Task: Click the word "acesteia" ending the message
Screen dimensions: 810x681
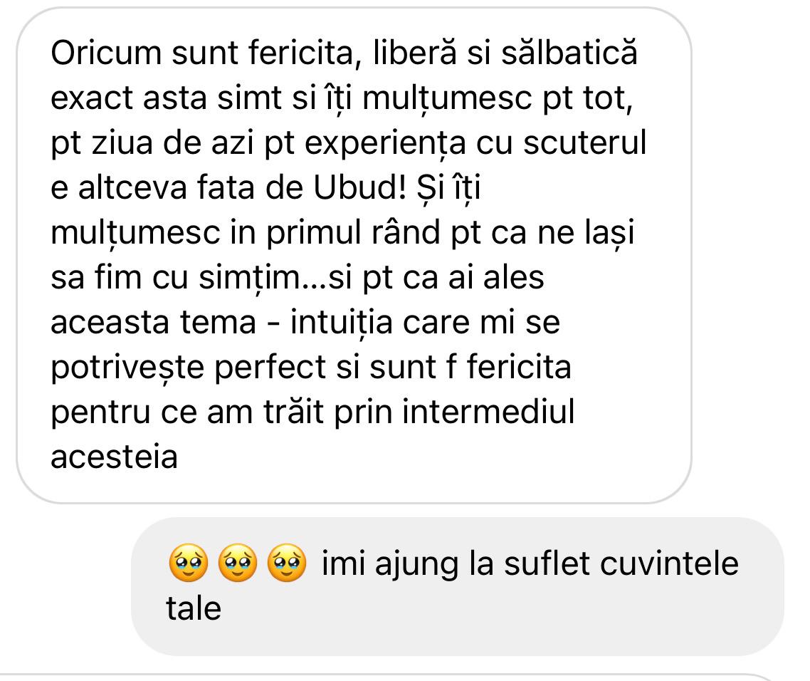Action: click(x=114, y=457)
